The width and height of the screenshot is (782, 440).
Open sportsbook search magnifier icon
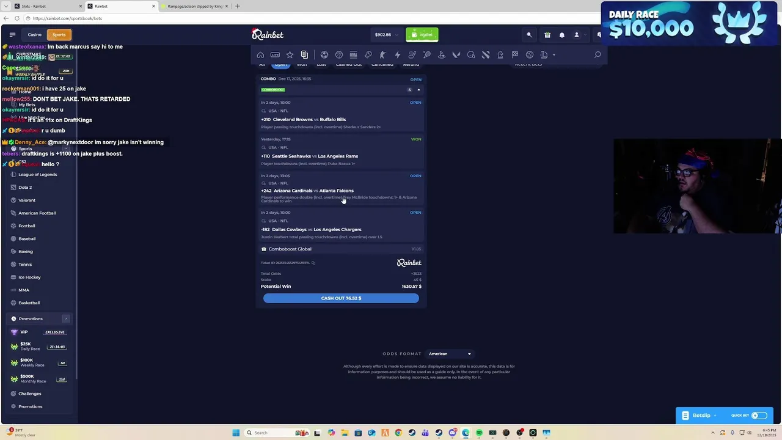597,55
